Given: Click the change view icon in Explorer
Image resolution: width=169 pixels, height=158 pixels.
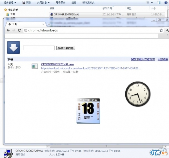Looking at the screenshot, I should tap(147, 3).
